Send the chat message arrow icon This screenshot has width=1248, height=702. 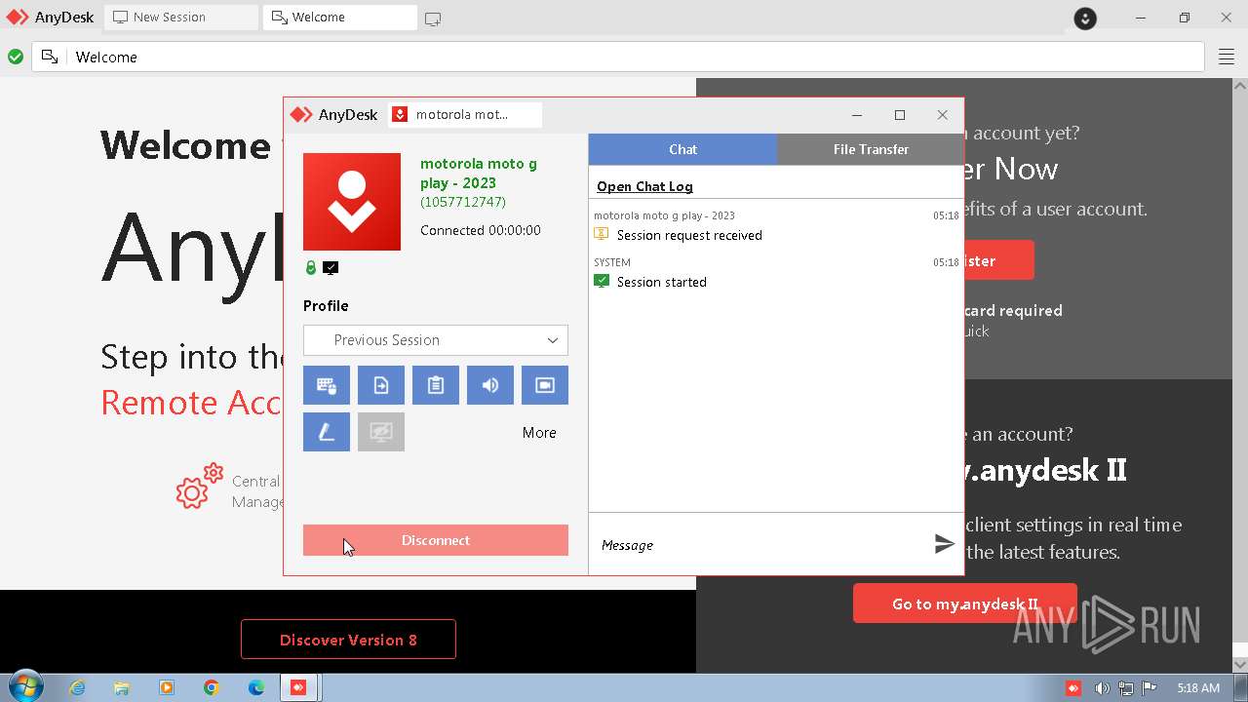click(x=944, y=544)
